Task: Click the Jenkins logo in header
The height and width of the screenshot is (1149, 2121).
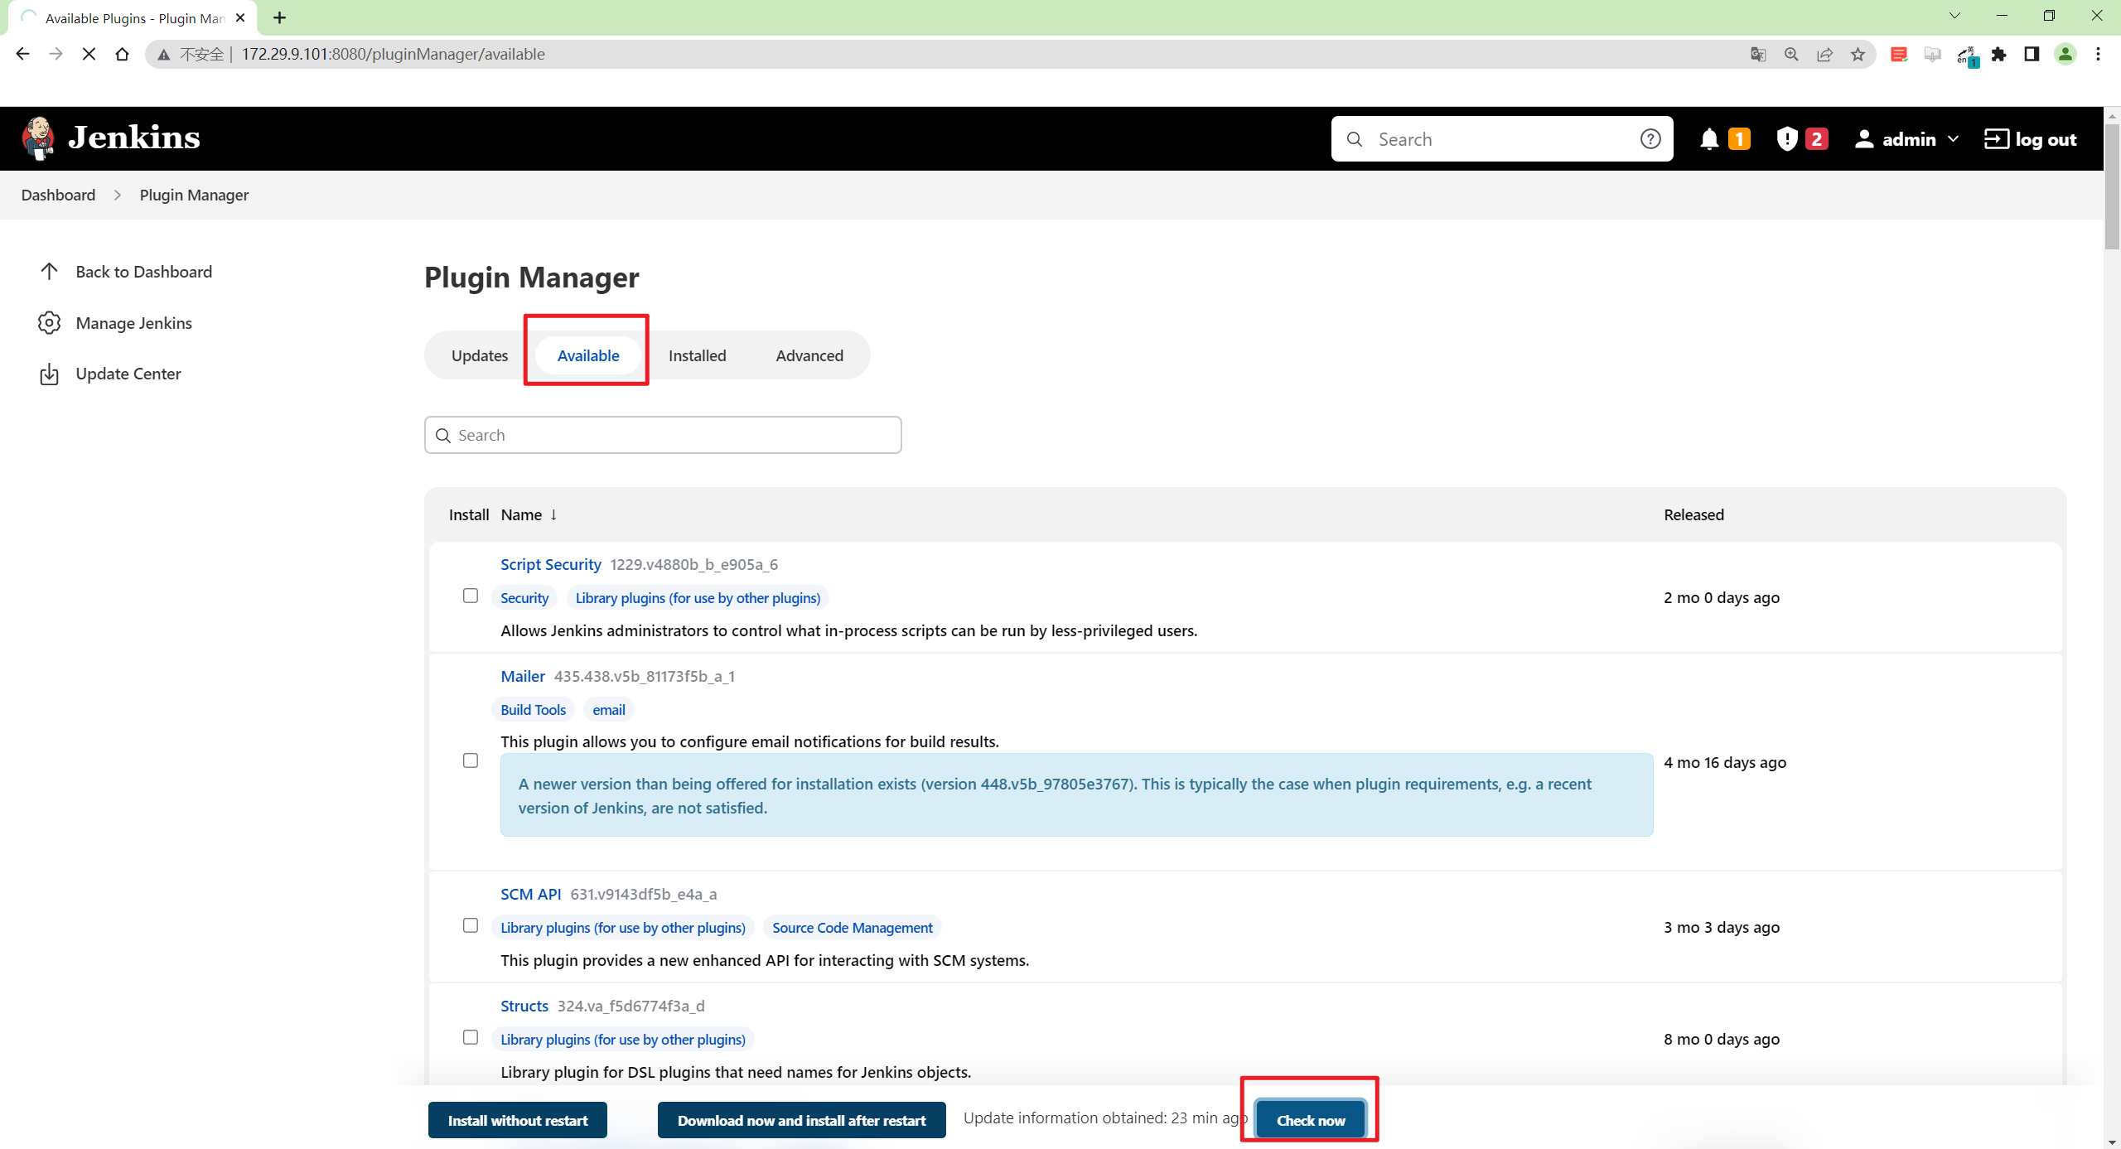Action: [x=111, y=138]
